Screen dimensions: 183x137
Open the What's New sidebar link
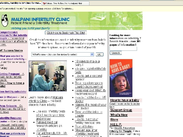[x=119, y=115]
